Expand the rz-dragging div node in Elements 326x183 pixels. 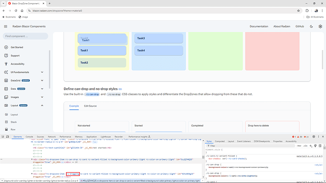[32, 174]
